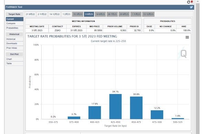Open the Historical sidebar link below header

click(14, 39)
